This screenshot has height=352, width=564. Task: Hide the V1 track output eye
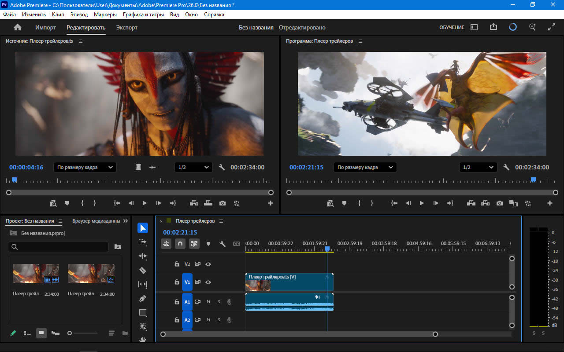pyautogui.click(x=208, y=282)
